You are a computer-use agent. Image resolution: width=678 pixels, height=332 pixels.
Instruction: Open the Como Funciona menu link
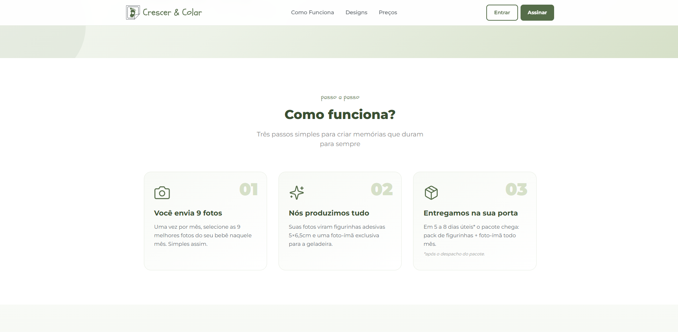[312, 12]
